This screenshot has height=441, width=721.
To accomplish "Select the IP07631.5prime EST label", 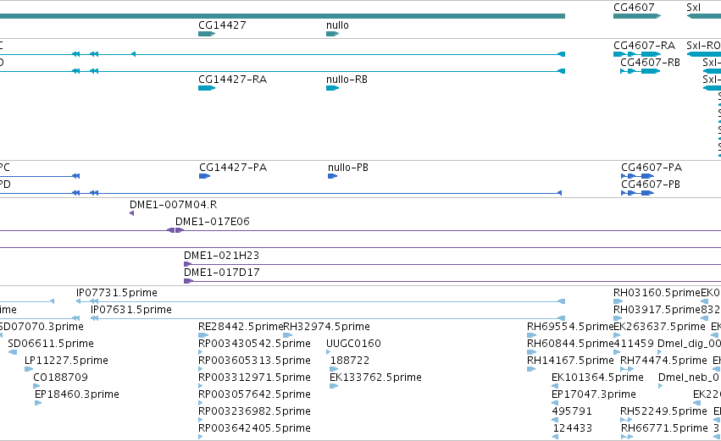I will (131, 310).
